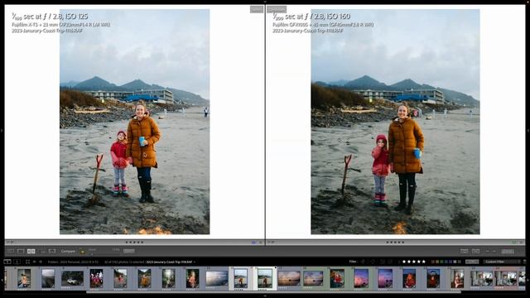Screen dimensions: 530x298
Task: Set filter rating to three stars
Action: [414, 262]
